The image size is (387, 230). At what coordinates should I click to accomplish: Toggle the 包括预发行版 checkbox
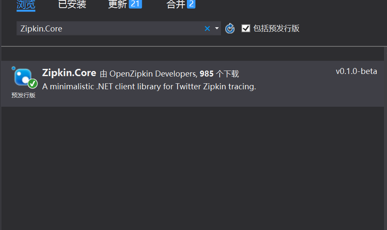pos(246,28)
